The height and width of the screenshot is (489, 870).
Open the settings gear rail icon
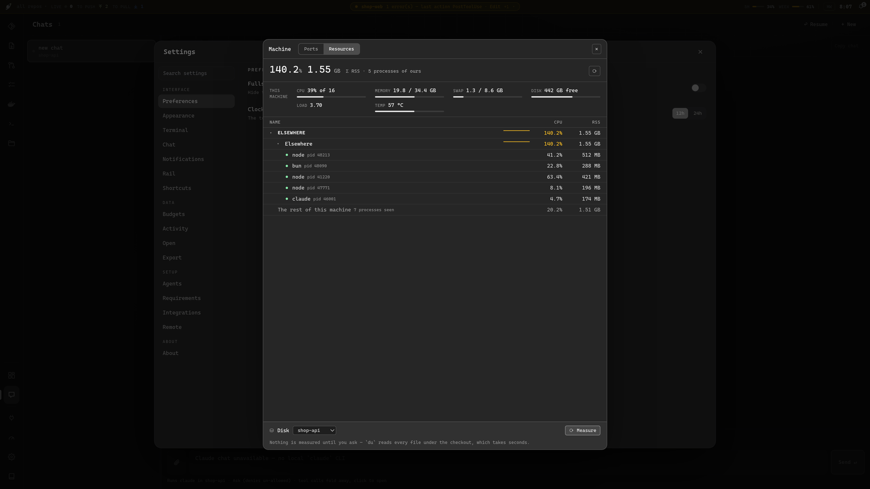11,457
